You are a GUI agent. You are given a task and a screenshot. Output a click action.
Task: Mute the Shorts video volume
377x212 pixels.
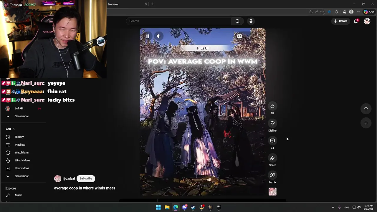[x=158, y=36]
